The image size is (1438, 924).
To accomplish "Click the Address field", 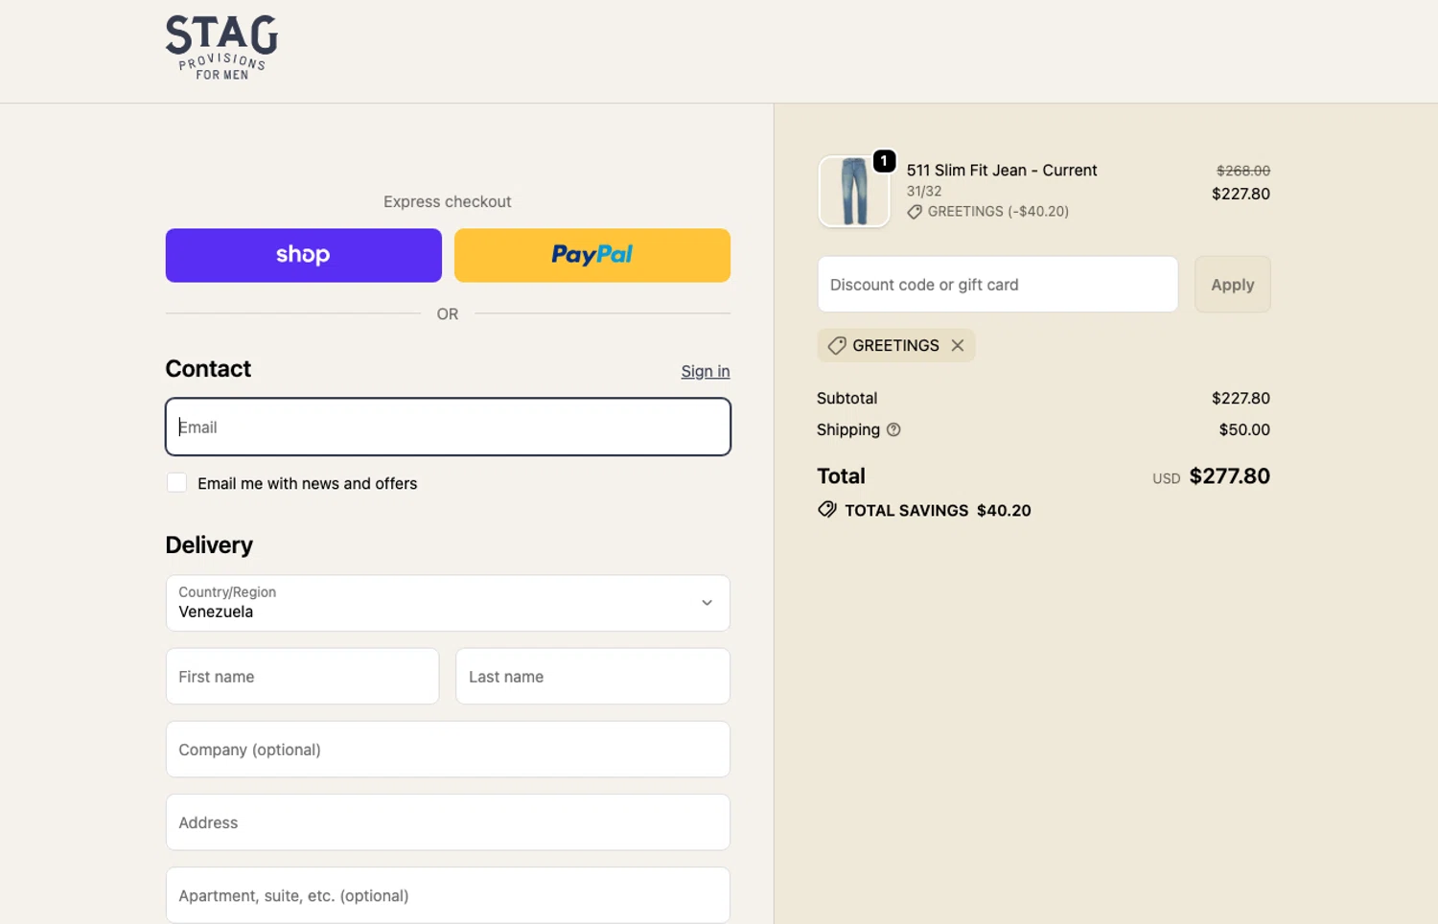I will point(448,822).
